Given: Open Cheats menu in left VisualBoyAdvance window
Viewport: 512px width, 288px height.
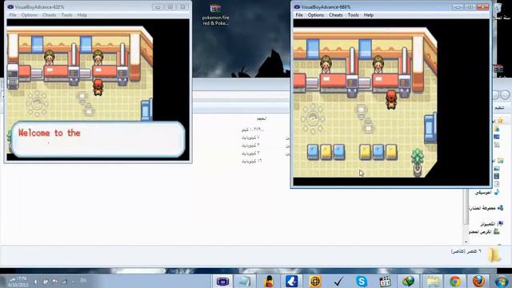Looking at the screenshot, I should [50, 15].
